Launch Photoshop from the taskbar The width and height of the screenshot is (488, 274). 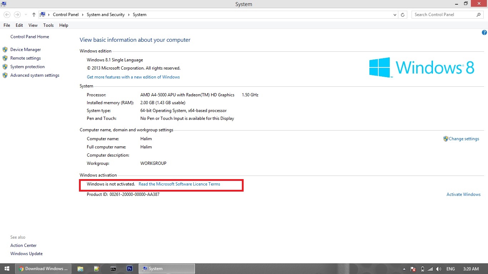pos(129,268)
